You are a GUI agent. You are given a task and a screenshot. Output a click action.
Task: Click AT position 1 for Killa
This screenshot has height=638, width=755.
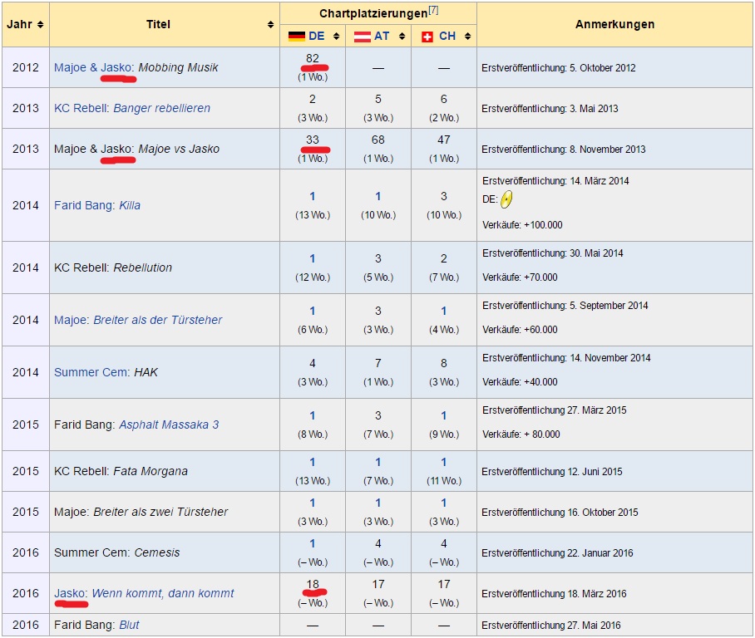point(378,196)
